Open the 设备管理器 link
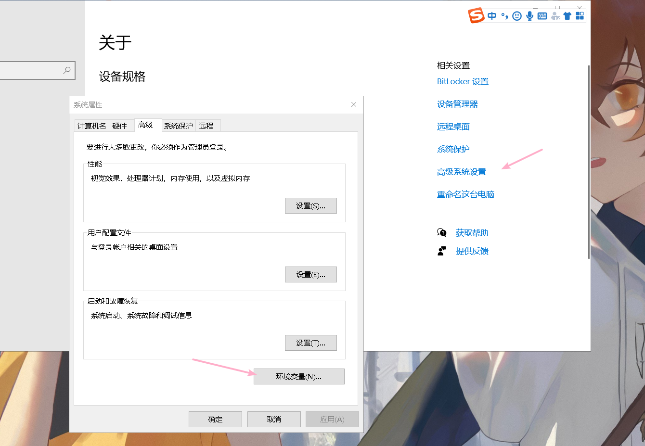The width and height of the screenshot is (645, 446). coord(457,104)
